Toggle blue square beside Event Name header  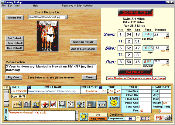point(29,87)
